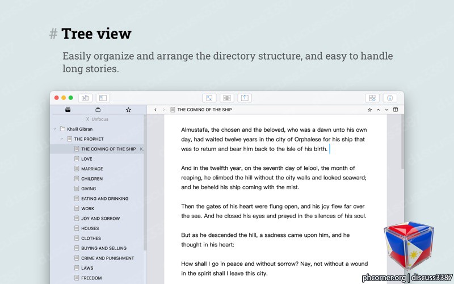Click the document icon beside CLOTHES
Viewport: 454px width, 284px height.
[77, 238]
